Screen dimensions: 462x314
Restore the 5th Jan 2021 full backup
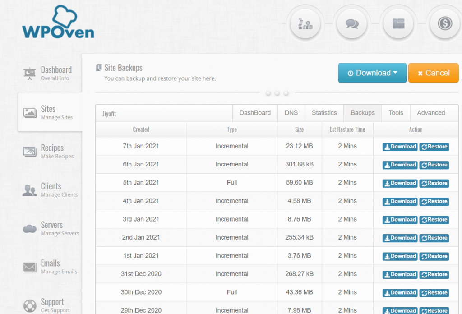[434, 183]
